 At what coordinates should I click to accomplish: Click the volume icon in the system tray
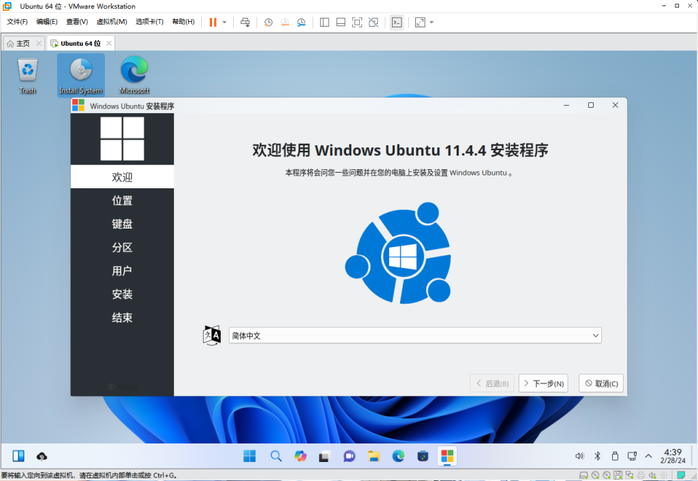579,456
